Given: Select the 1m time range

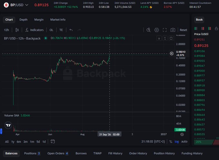Looking at the screenshot, I should pos(32,142).
